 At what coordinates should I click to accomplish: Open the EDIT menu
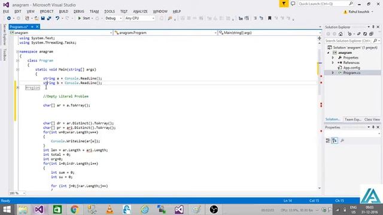click(18, 11)
